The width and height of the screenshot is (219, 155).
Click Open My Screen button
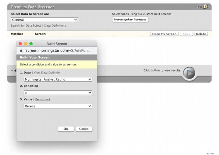165,34
